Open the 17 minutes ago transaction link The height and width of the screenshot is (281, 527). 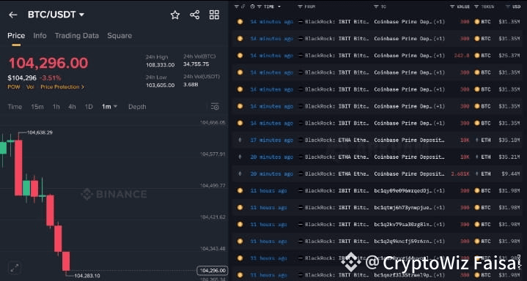(x=272, y=140)
